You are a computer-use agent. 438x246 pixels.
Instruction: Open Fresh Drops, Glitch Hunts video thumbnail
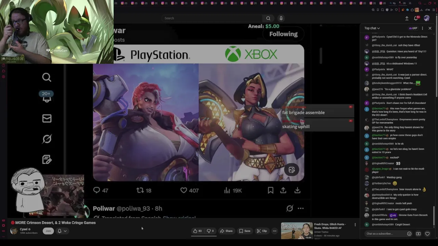coord(297,231)
